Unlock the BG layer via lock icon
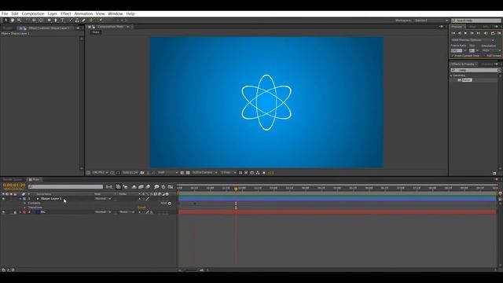This screenshot has width=503, height=283. 15,212
